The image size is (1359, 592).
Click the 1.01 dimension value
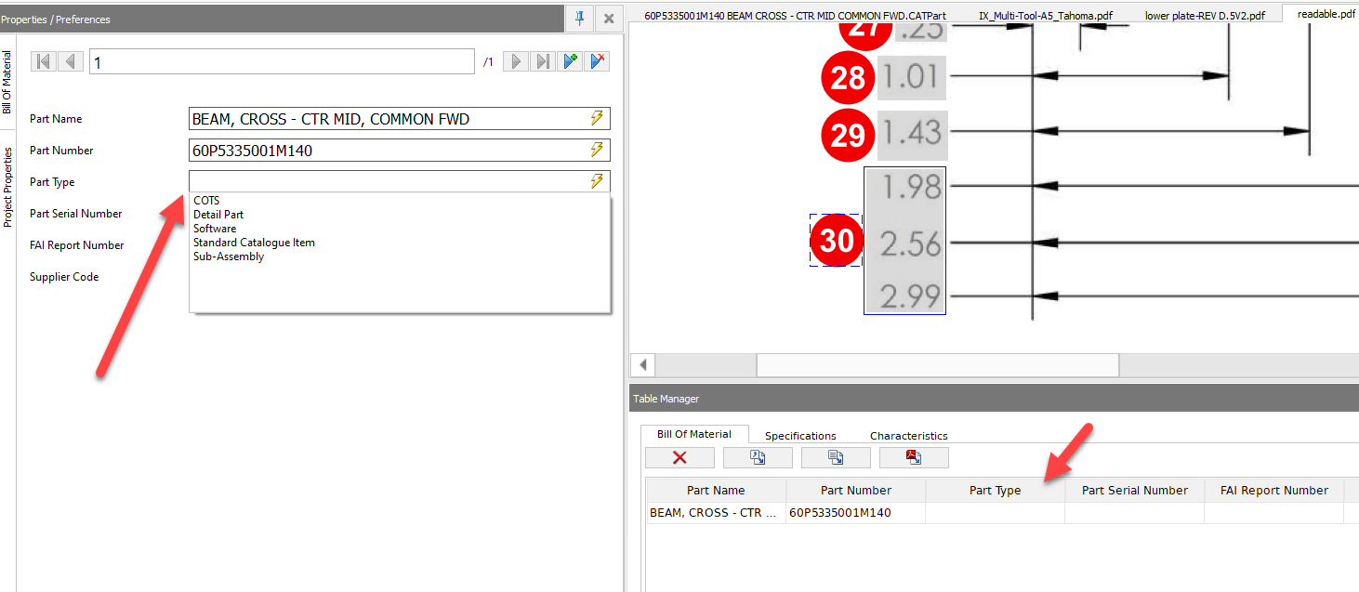pos(911,77)
